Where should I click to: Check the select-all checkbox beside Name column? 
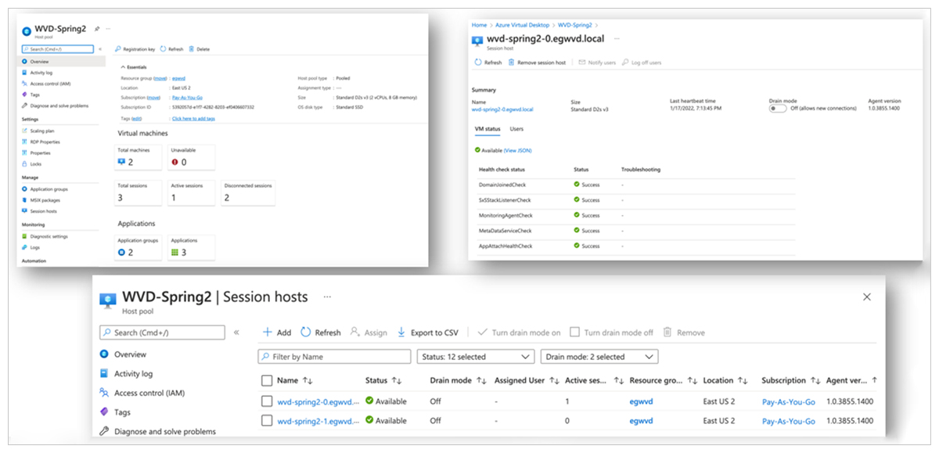coord(267,381)
